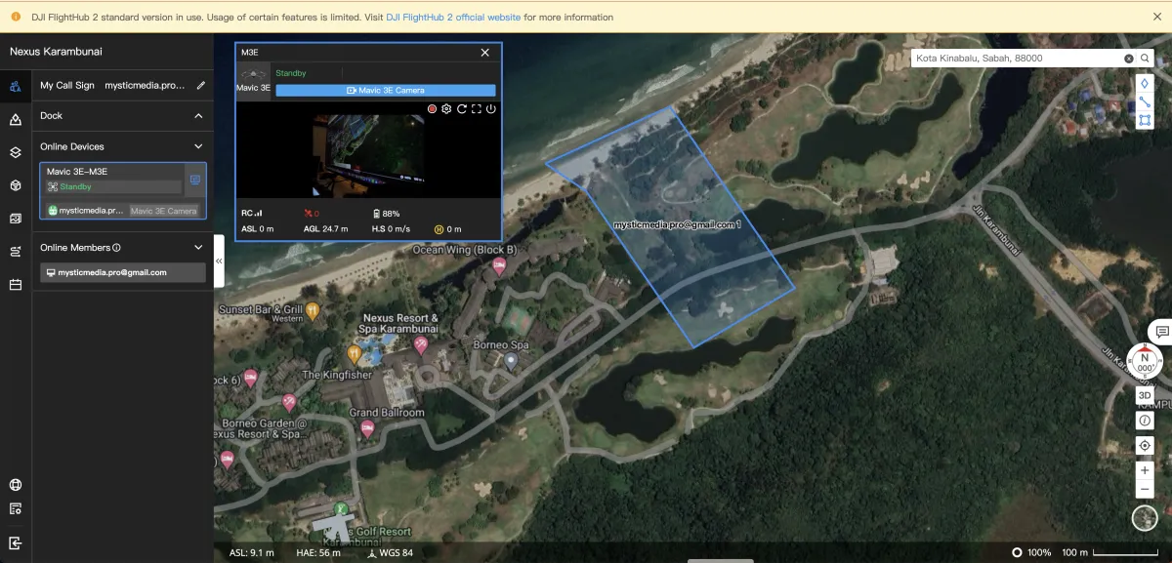The height and width of the screenshot is (563, 1172).
Task: Click the Kota Kinabalu map search field
Action: (x=1018, y=59)
